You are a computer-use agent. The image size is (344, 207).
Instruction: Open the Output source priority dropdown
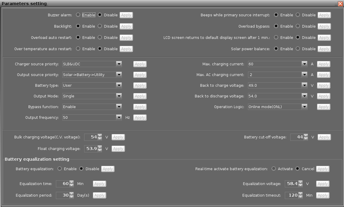pos(119,75)
